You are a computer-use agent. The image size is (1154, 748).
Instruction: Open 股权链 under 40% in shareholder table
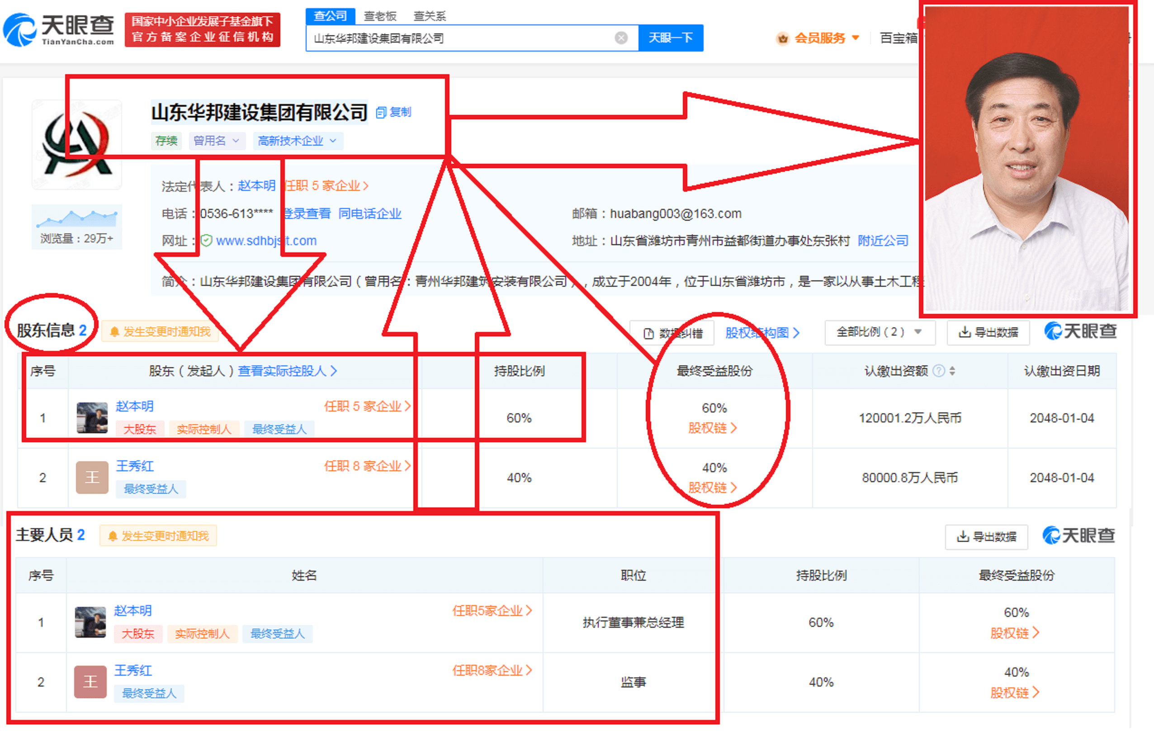712,488
